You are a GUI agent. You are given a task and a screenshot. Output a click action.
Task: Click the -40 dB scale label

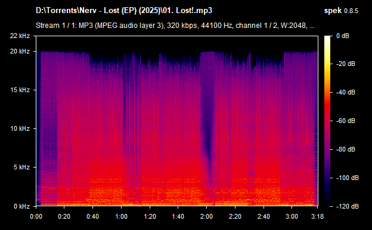point(346,92)
